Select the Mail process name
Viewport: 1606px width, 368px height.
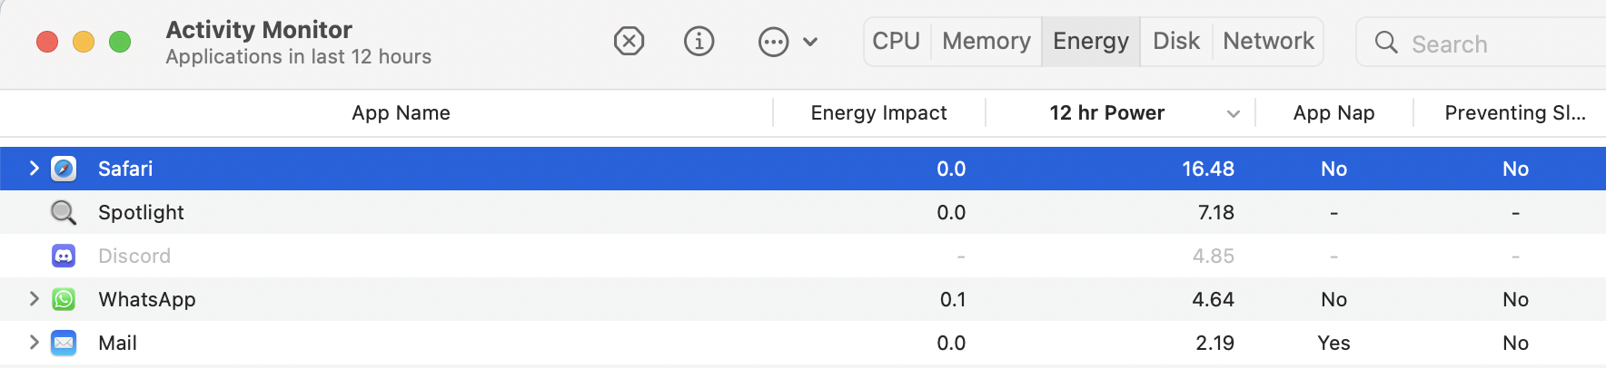117,343
